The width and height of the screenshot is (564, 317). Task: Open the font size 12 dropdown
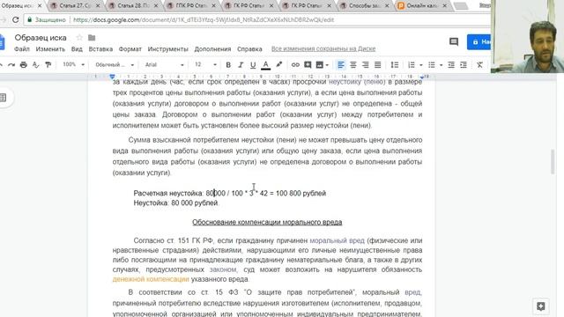tap(205, 64)
